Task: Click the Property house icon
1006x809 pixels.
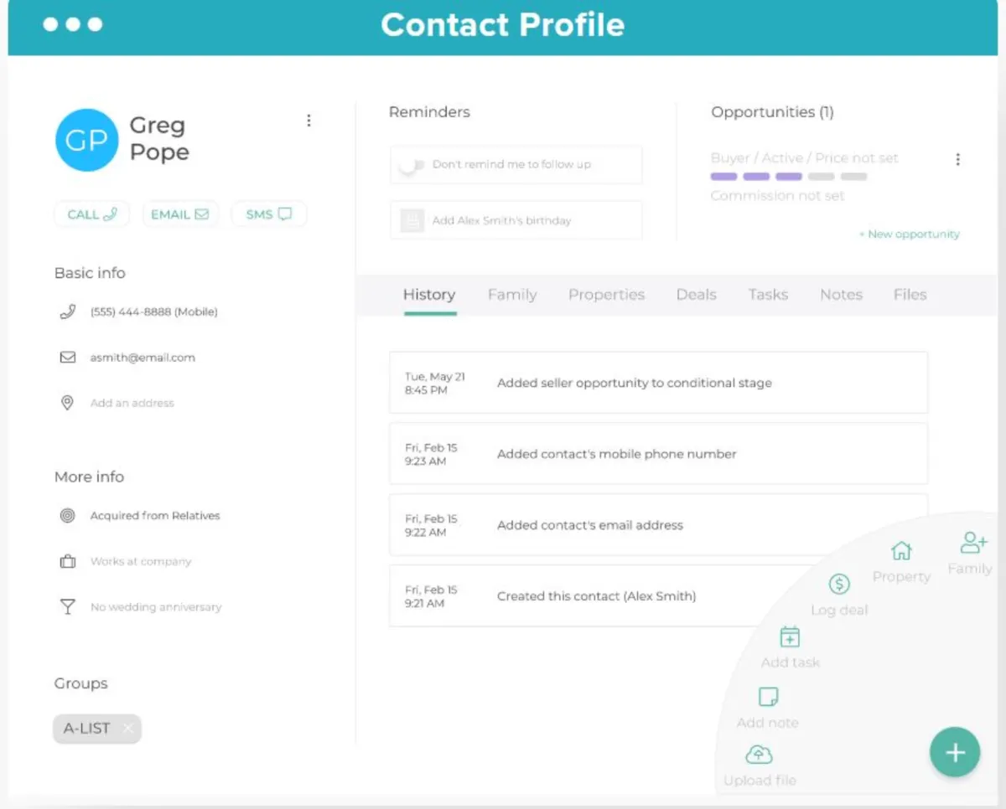Action: point(901,551)
